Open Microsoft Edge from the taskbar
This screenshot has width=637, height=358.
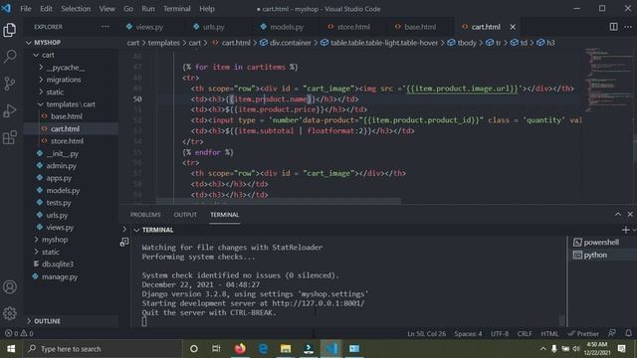263,349
